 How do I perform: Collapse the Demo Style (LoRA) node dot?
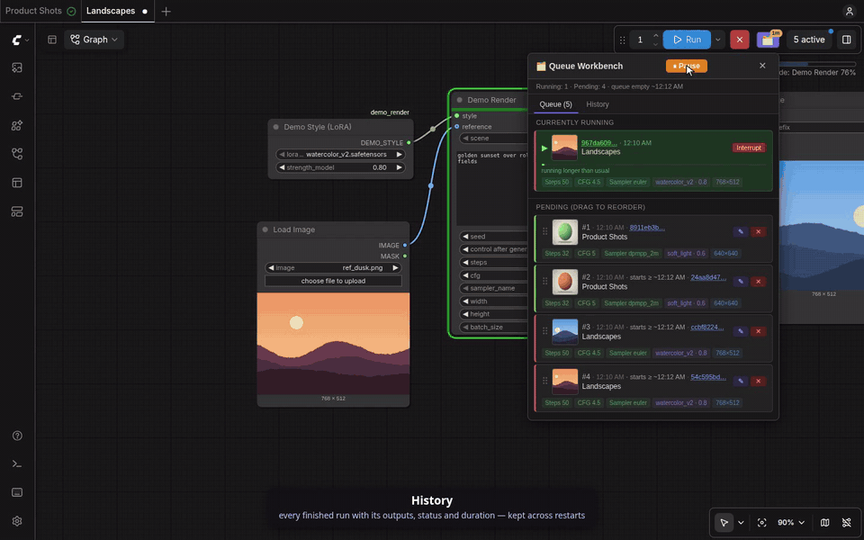276,127
